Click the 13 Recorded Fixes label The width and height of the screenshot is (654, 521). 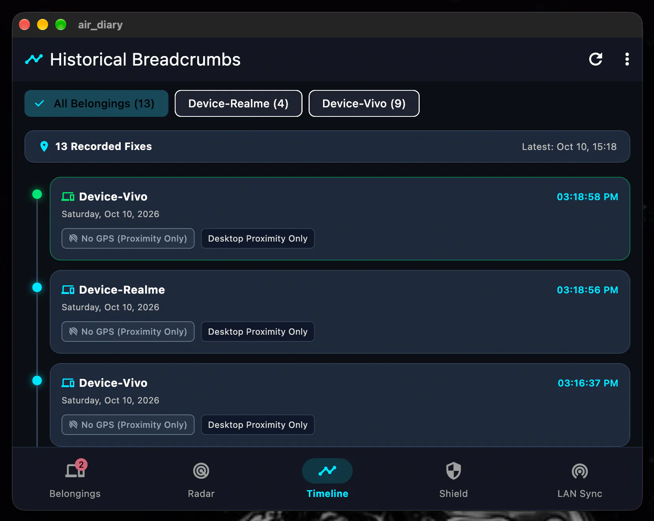[103, 146]
